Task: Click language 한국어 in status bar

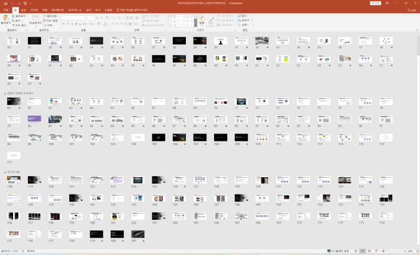Action: pos(30,251)
